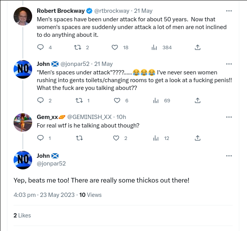The height and width of the screenshot is (231, 247).
Task: Like John's reply with 6 likes
Action: [117, 100]
